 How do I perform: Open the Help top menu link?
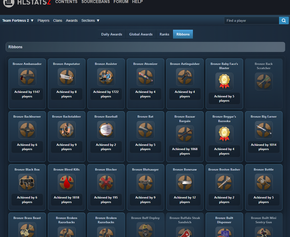[x=137, y=2]
